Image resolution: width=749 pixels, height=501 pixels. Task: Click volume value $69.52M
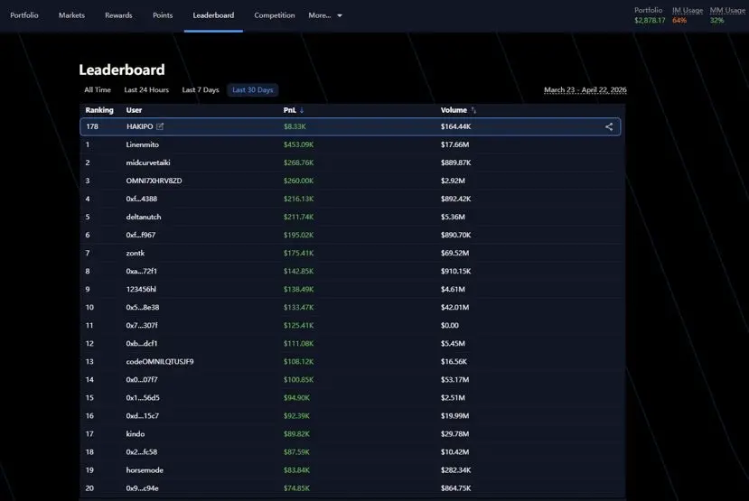click(x=454, y=254)
